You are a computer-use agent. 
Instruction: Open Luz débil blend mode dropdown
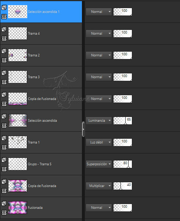(98, 142)
